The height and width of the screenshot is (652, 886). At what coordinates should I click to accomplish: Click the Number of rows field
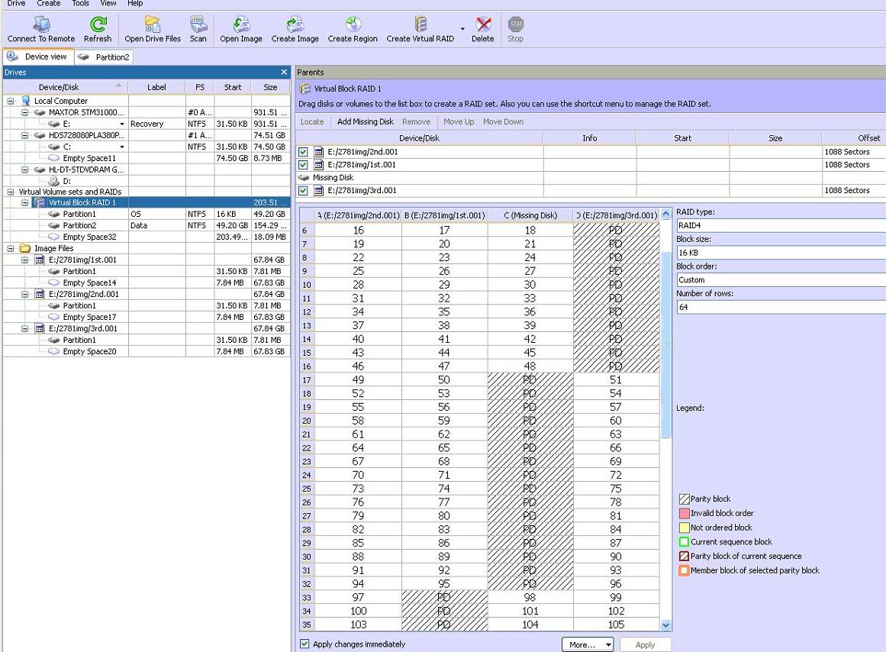778,307
